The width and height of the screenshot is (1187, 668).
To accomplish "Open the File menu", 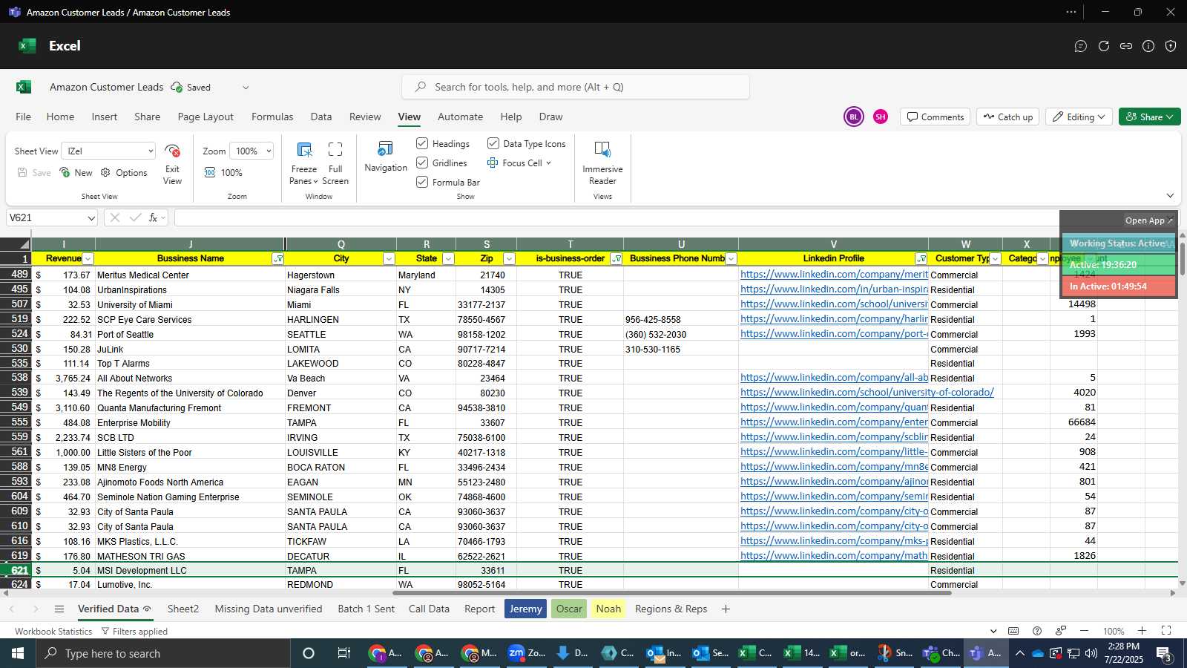I will [x=24, y=117].
